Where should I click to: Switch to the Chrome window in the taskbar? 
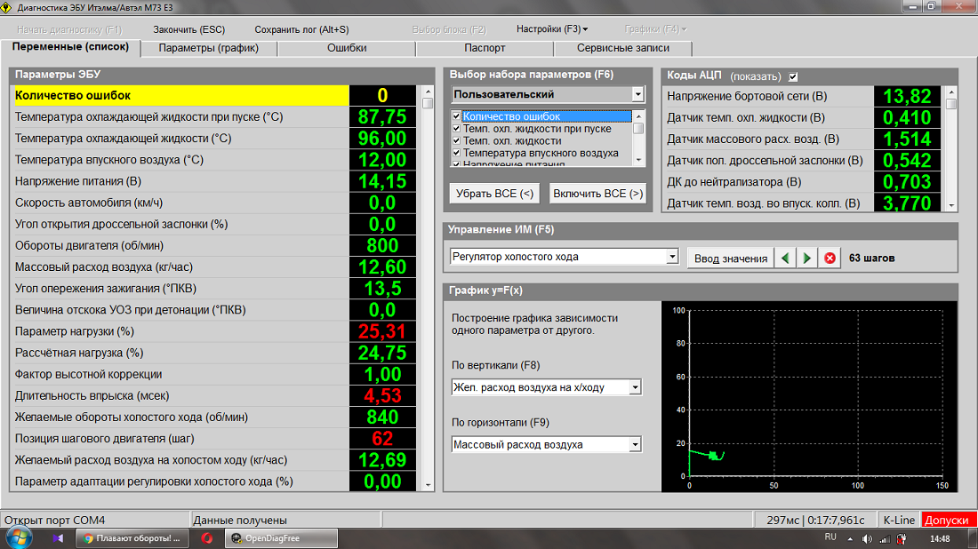click(131, 537)
